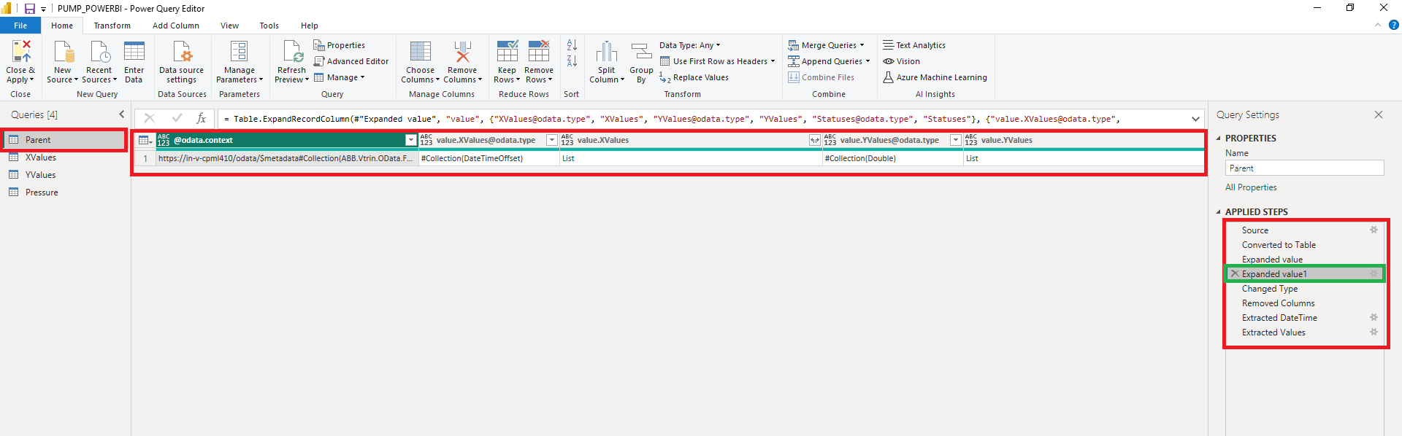Open the Data Type: Any dropdown
Viewport: 1402px width, 436px height.
click(689, 45)
